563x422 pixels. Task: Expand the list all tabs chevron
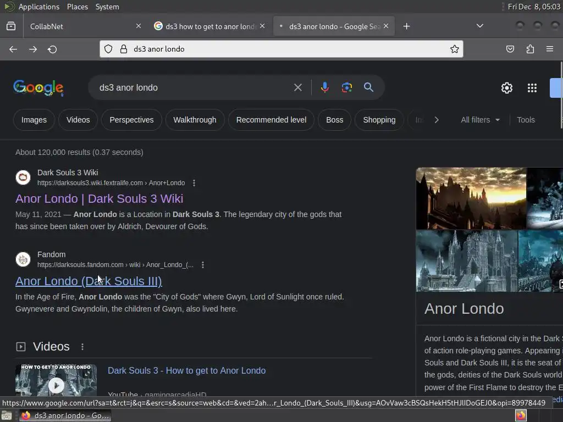(479, 26)
